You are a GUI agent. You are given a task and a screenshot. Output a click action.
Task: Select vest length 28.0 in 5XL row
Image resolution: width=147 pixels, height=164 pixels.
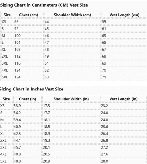click(104, 161)
